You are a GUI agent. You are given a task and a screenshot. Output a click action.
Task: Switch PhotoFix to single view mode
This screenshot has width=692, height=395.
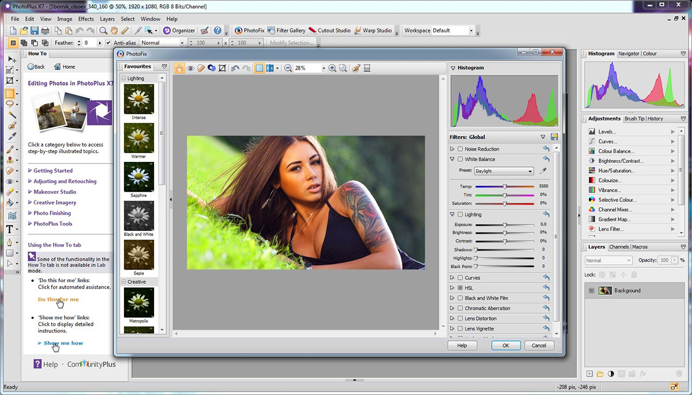point(259,68)
